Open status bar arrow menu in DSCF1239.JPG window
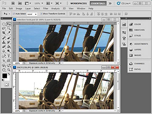Viewport: 152px width, 114px height. point(60,111)
